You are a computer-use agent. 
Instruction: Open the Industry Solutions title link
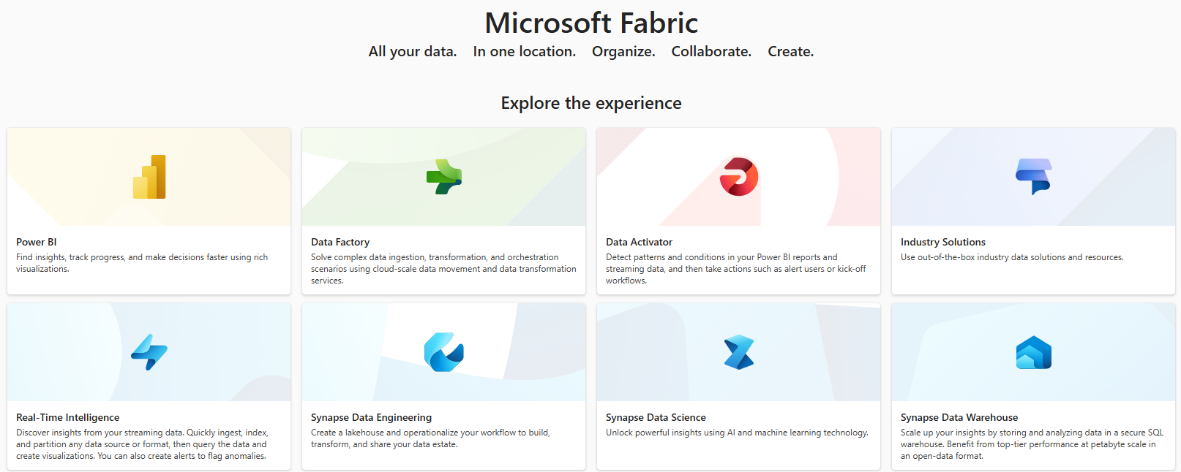click(942, 242)
